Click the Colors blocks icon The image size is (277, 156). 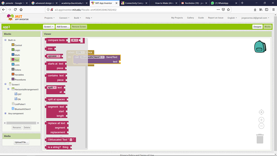pos(13,70)
